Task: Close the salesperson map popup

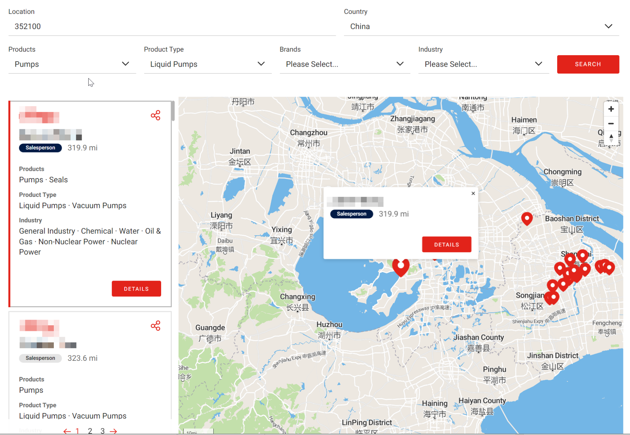Action: coord(473,193)
